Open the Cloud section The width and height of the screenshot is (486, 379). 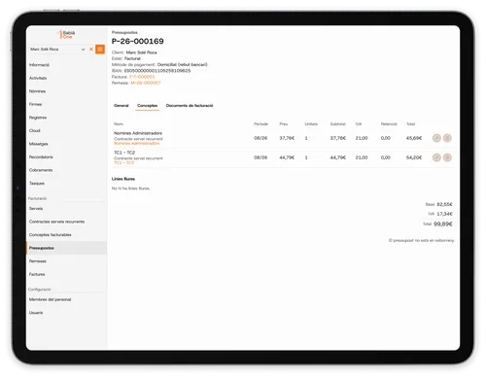coord(35,130)
